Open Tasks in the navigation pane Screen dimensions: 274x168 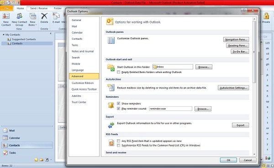coord(27,152)
